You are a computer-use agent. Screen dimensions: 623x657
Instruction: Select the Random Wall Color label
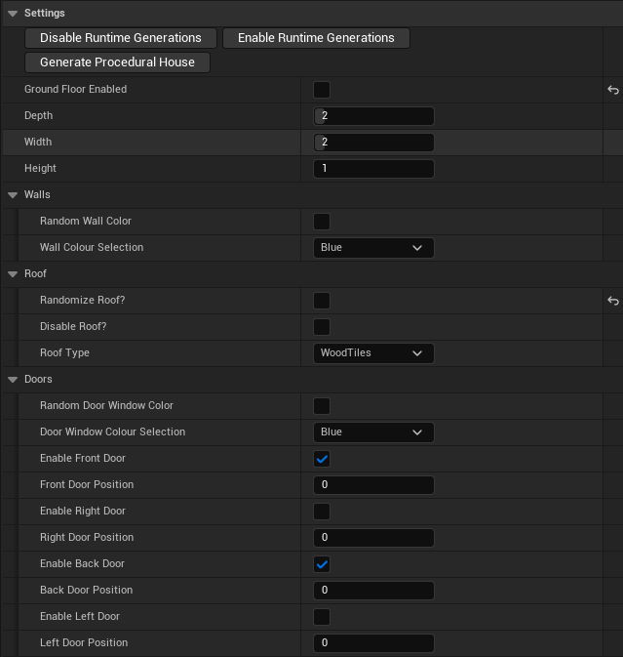86,222
